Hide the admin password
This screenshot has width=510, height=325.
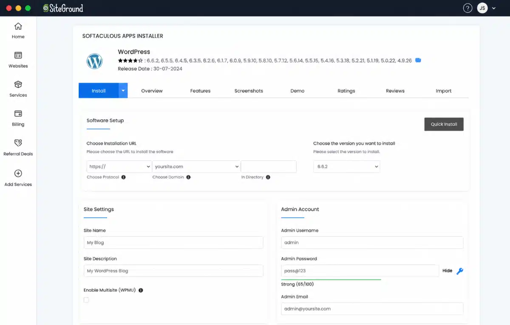coord(447,271)
